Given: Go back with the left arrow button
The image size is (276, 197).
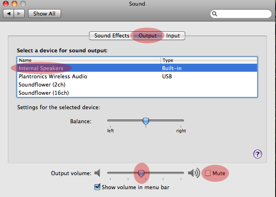Looking at the screenshot, I should pyautogui.click(x=8, y=14).
